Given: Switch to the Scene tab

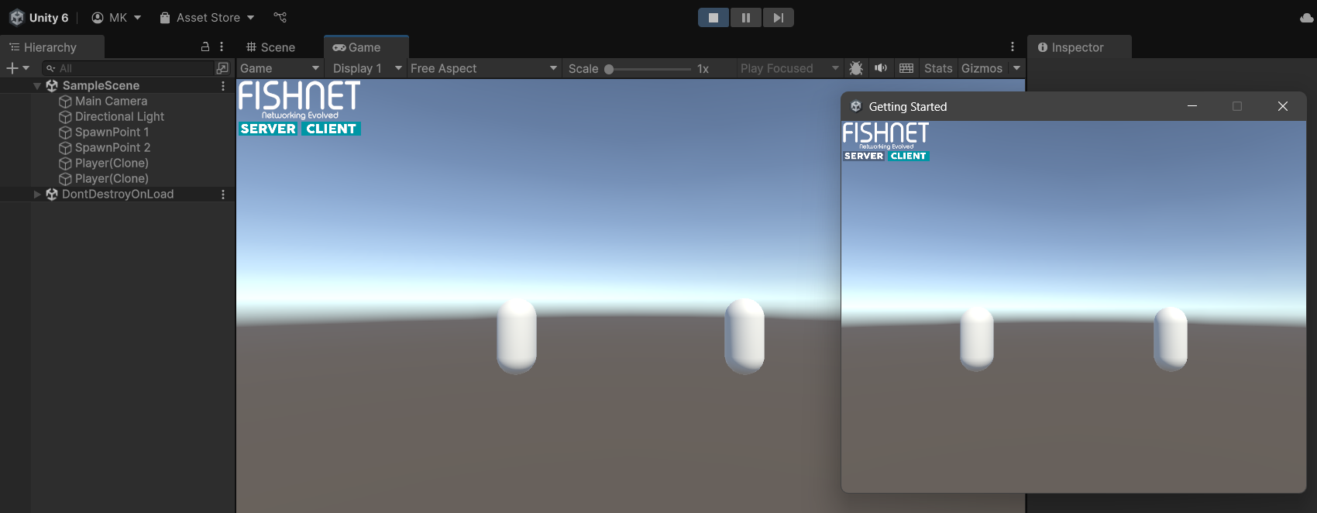Looking at the screenshot, I should coord(270,47).
